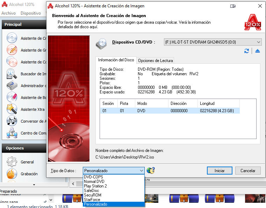Switch to Opciones de Lectura tab
This screenshot has height=208, width=266.
pos(156,61)
